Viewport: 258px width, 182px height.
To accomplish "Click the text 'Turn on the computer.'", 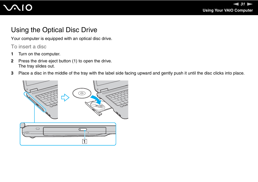I will click(39, 54).
